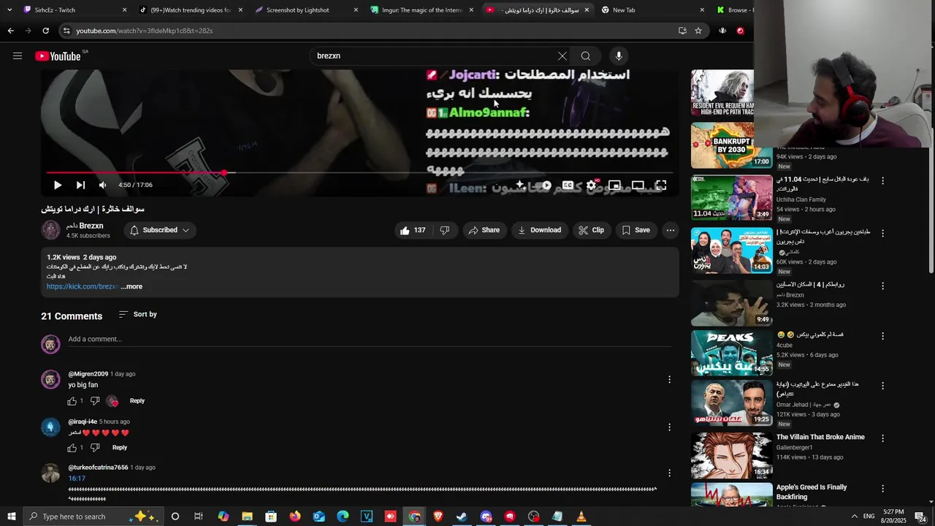Click the URL address bar
This screenshot has width=935, height=526.
pyautogui.click(x=365, y=31)
